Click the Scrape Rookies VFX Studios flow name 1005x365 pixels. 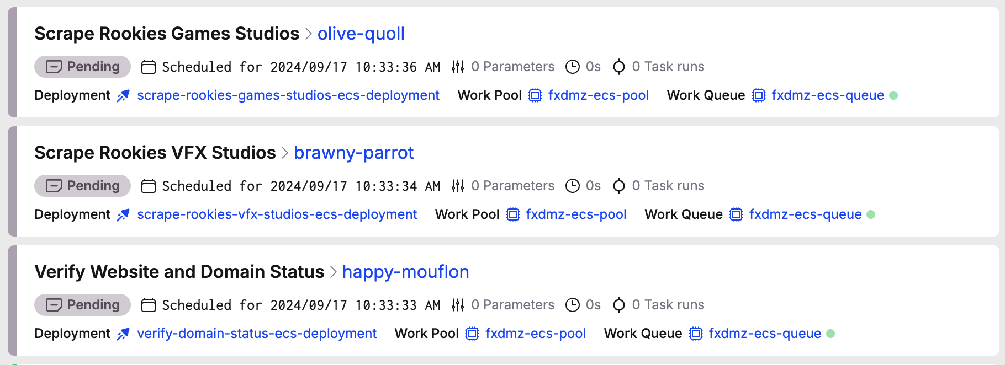pyautogui.click(x=155, y=153)
